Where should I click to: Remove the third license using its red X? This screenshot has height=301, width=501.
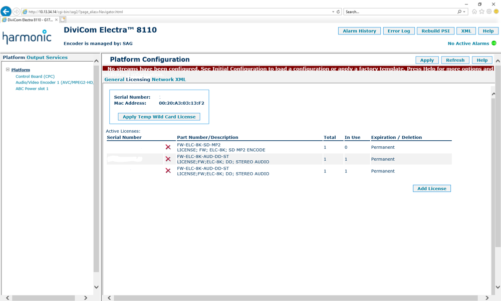click(x=168, y=171)
